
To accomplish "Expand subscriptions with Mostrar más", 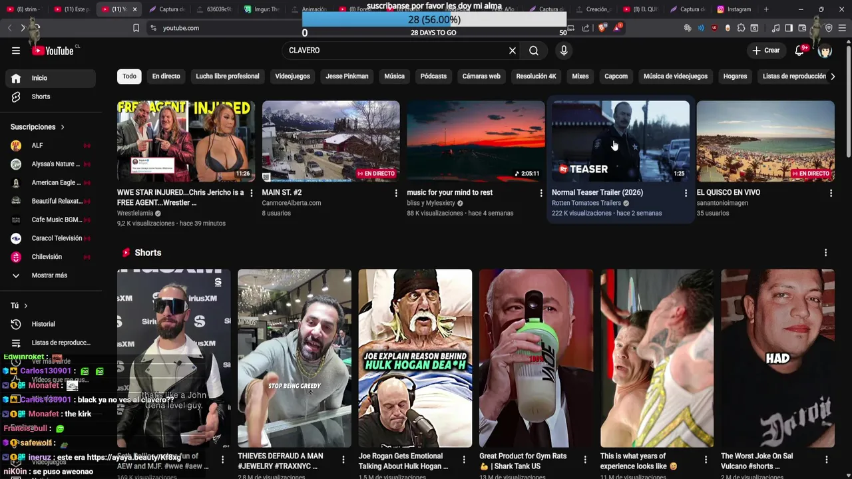I will [51, 275].
